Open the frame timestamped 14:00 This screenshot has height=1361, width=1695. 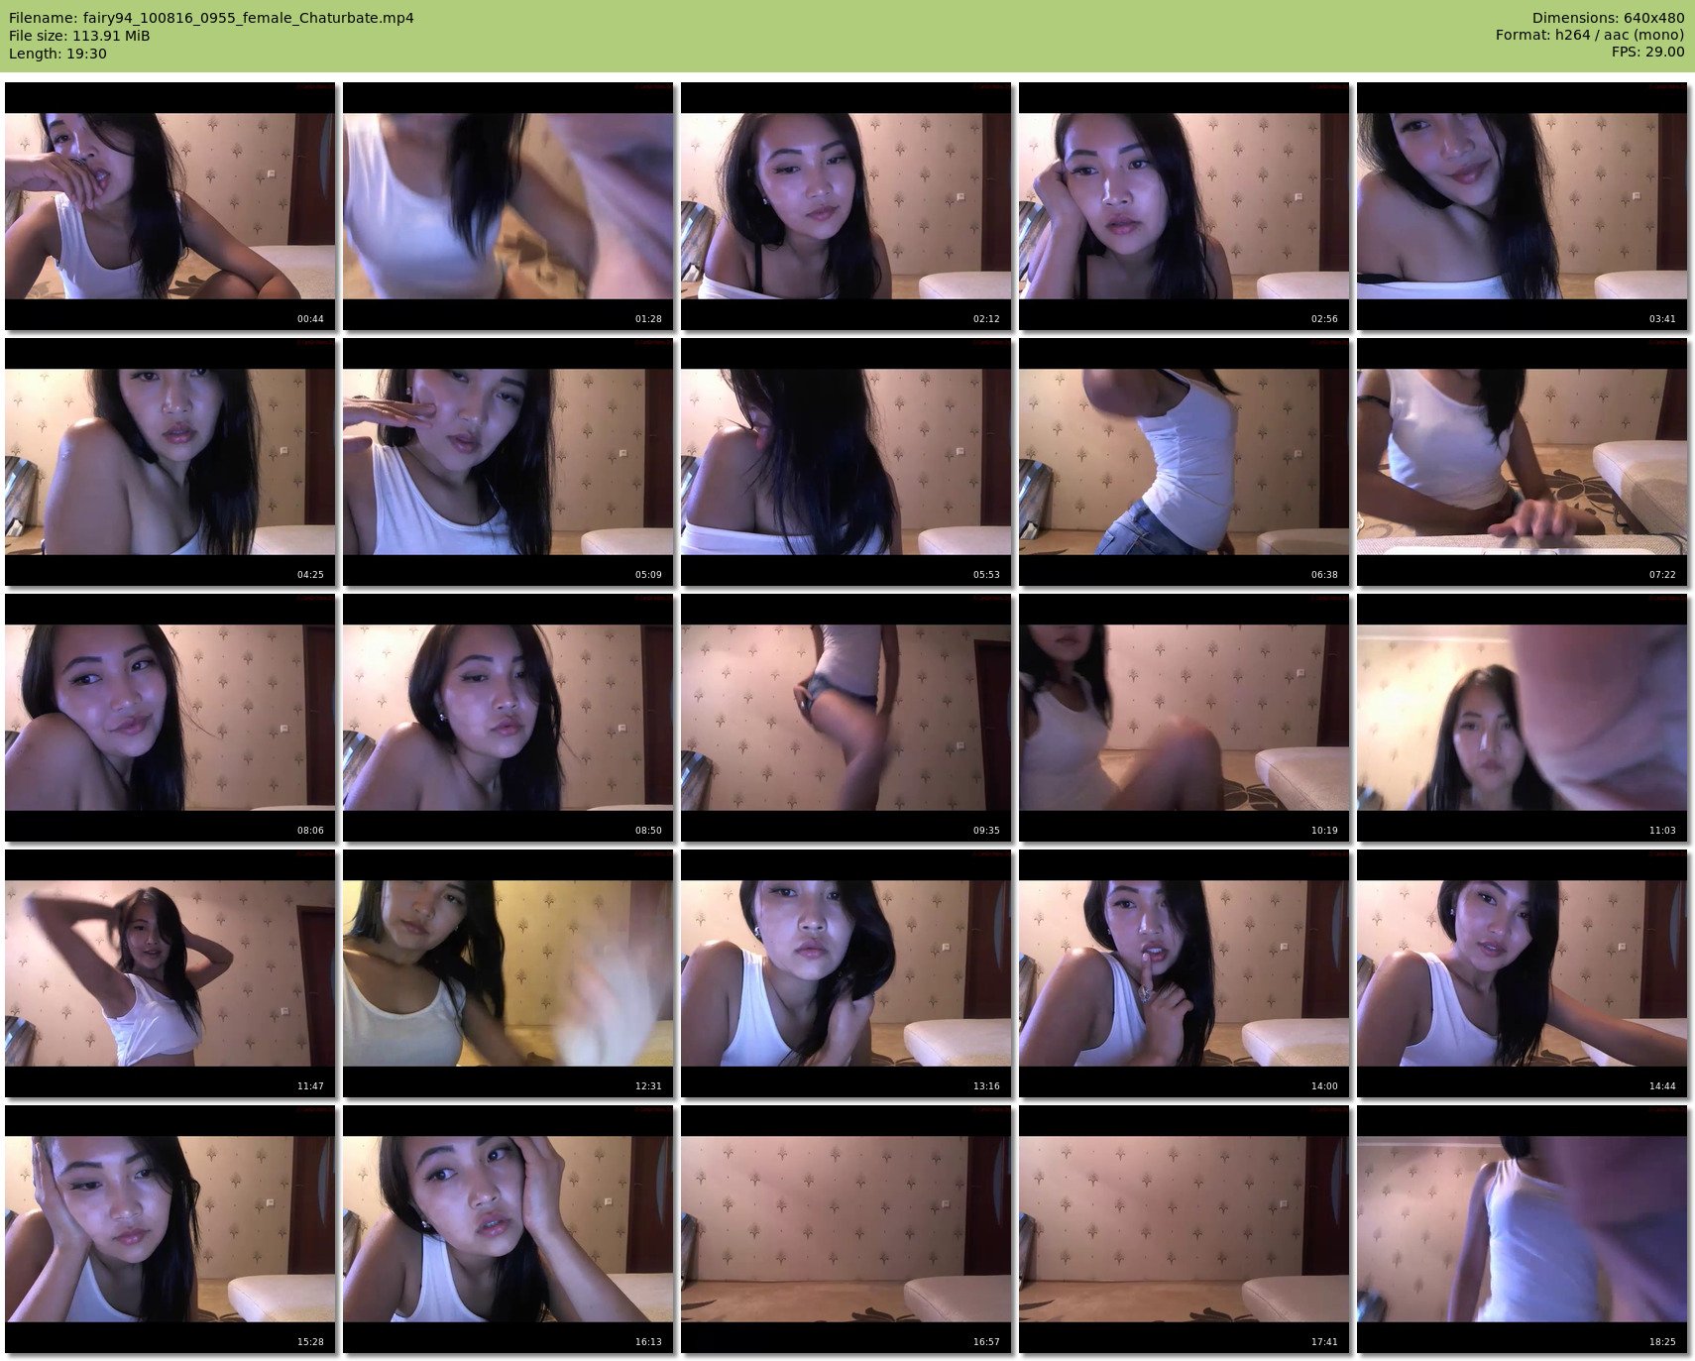[x=1184, y=973]
